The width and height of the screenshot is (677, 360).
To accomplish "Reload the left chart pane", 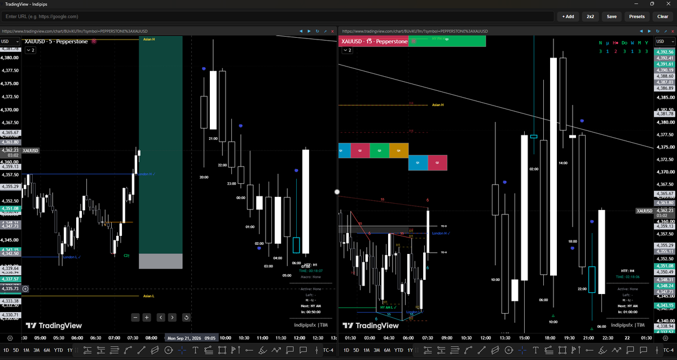I will click(x=318, y=31).
